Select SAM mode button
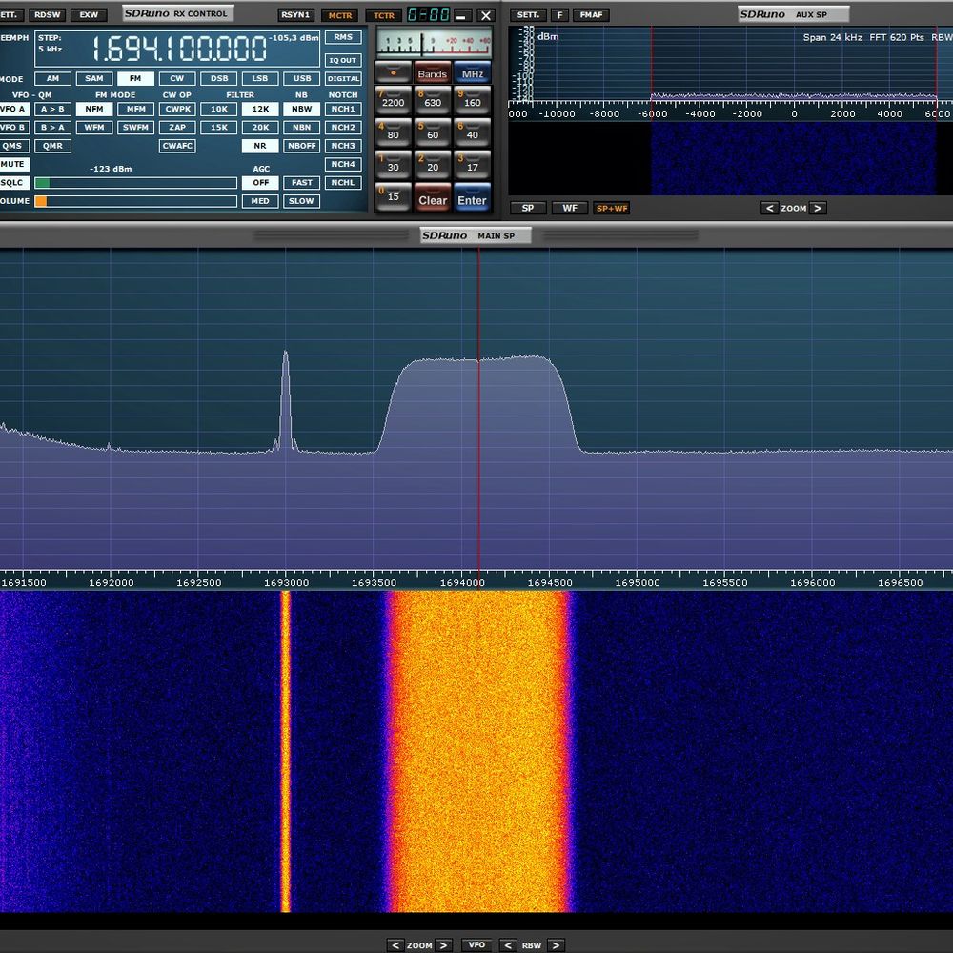 click(x=94, y=78)
